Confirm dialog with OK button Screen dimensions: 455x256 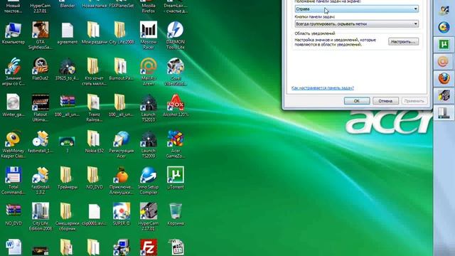coord(357,101)
